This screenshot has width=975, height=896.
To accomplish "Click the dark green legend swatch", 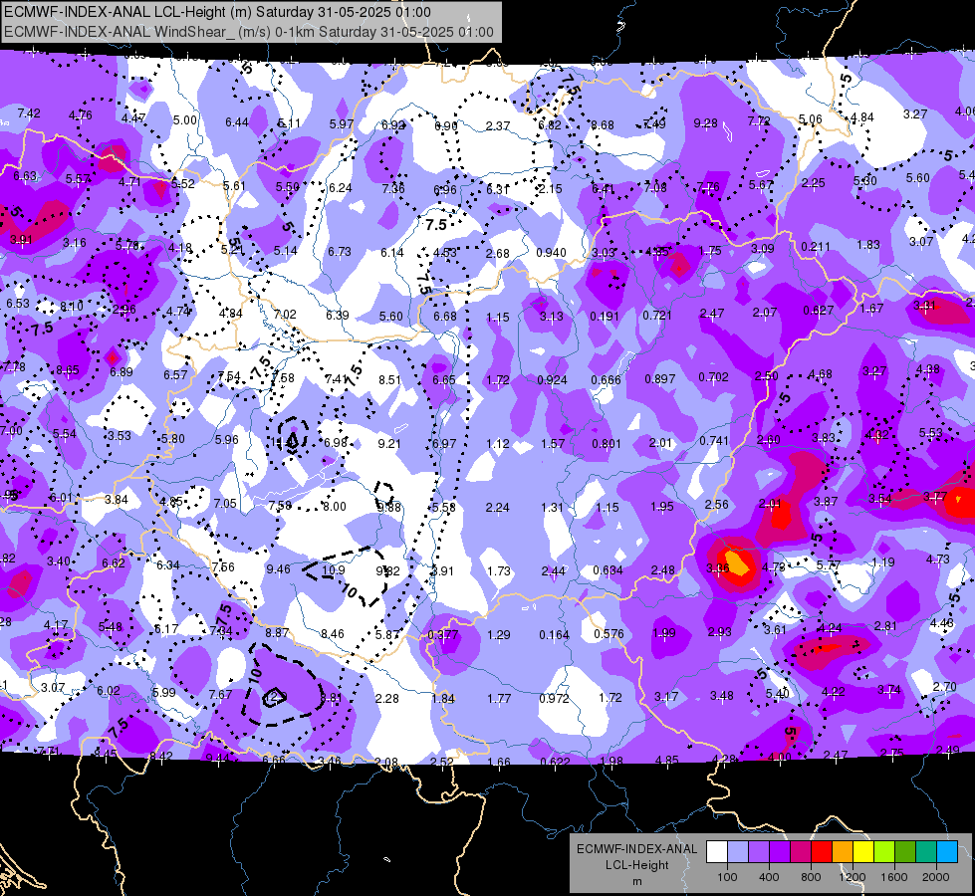I will (904, 851).
